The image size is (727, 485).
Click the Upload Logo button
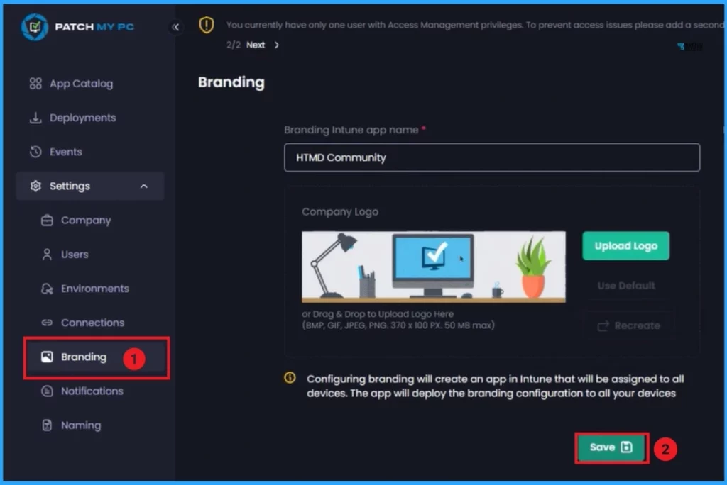pos(626,246)
